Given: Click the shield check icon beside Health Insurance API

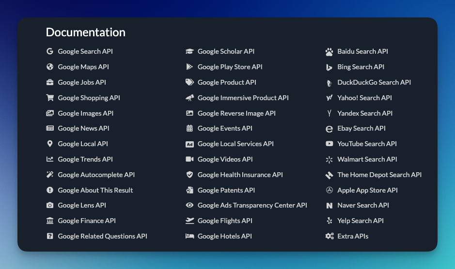Looking at the screenshot, I should (189, 175).
